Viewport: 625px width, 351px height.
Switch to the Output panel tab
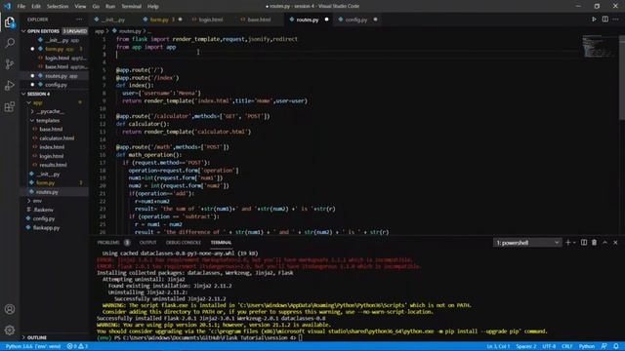[x=147, y=243]
